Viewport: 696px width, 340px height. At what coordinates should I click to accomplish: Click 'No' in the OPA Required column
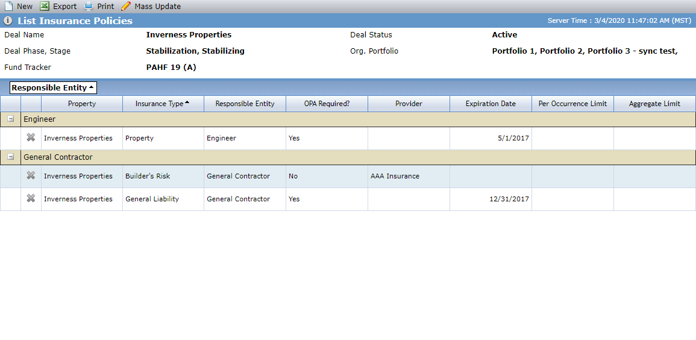[x=327, y=176]
